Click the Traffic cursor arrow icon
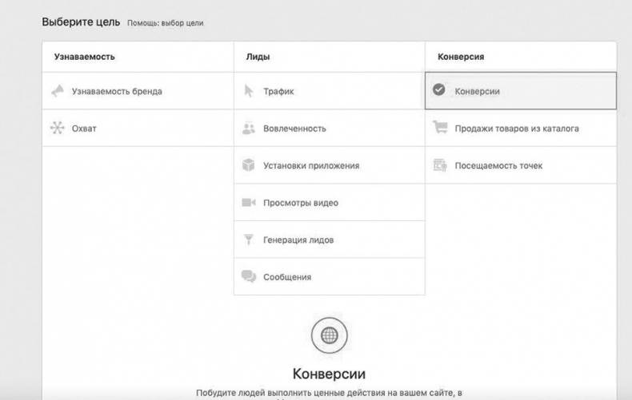The width and height of the screenshot is (632, 400). (248, 91)
